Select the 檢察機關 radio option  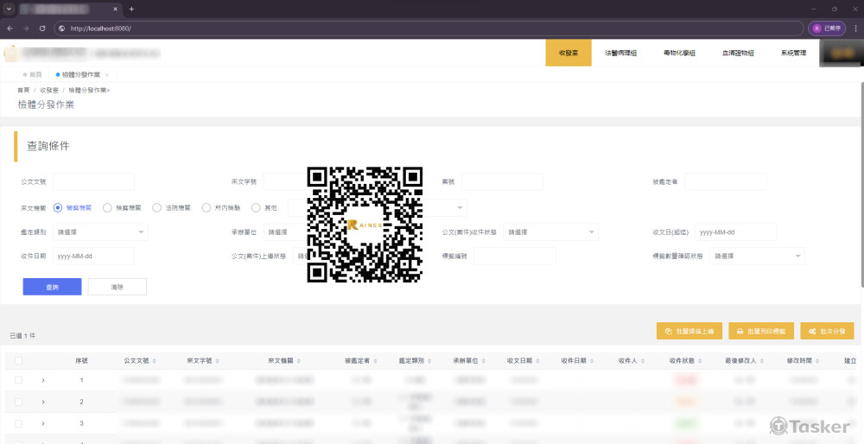coord(107,207)
